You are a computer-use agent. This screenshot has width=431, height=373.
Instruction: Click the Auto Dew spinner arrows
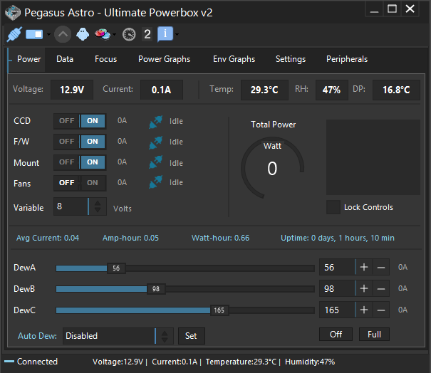pyautogui.click(x=165, y=336)
